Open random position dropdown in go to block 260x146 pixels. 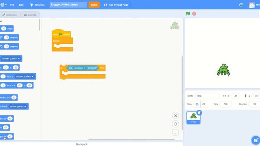[11, 58]
